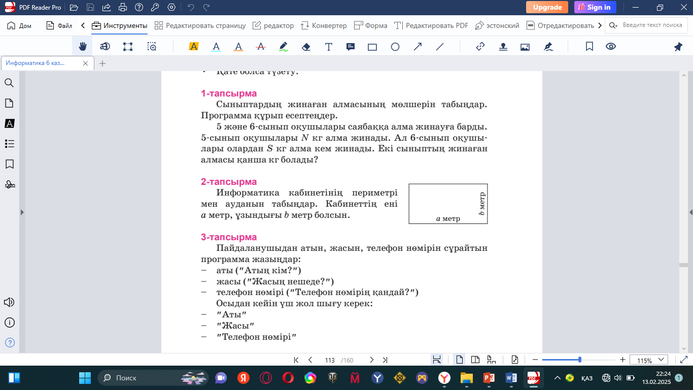Select the Eraser tool
The width and height of the screenshot is (693, 390).
[306, 47]
